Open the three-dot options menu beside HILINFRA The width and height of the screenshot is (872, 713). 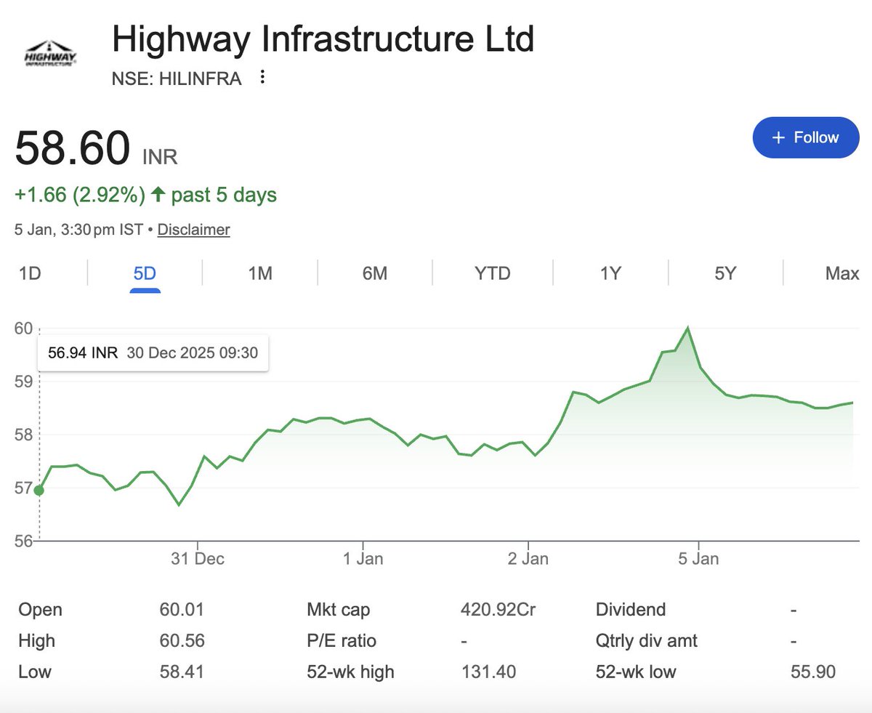tap(263, 78)
